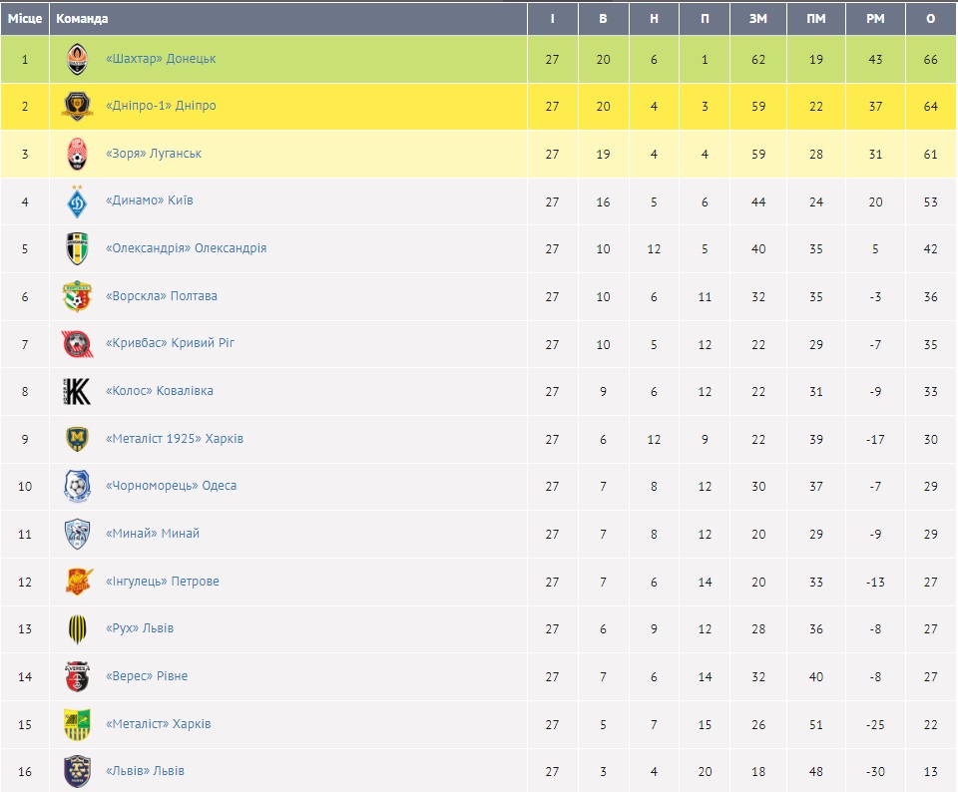Click the Dynamo Kyiv club emblem
Screen dimensions: 958x792
click(x=77, y=201)
